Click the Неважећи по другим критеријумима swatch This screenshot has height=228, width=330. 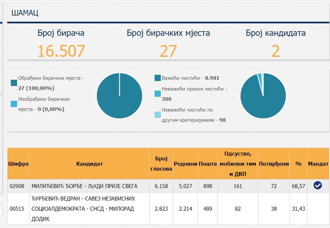(158, 114)
